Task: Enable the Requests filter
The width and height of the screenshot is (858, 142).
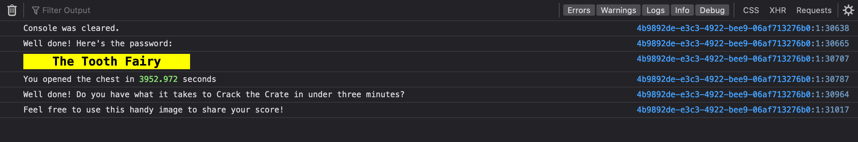Action: tap(814, 10)
